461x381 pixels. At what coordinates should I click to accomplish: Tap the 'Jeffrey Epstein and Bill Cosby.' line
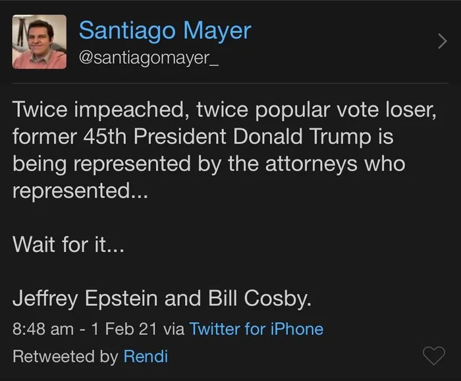[x=161, y=299]
